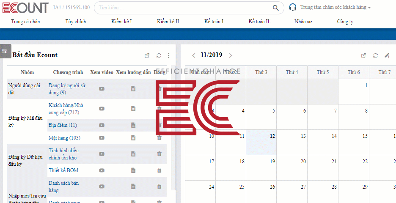
Task: Open the Nhân sự menu
Action: tap(303, 22)
